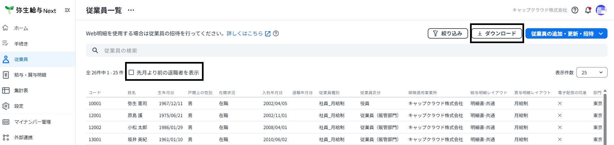Open the 設定 gear icon in sidebar
This screenshot has width=614, height=145.
click(6, 106)
